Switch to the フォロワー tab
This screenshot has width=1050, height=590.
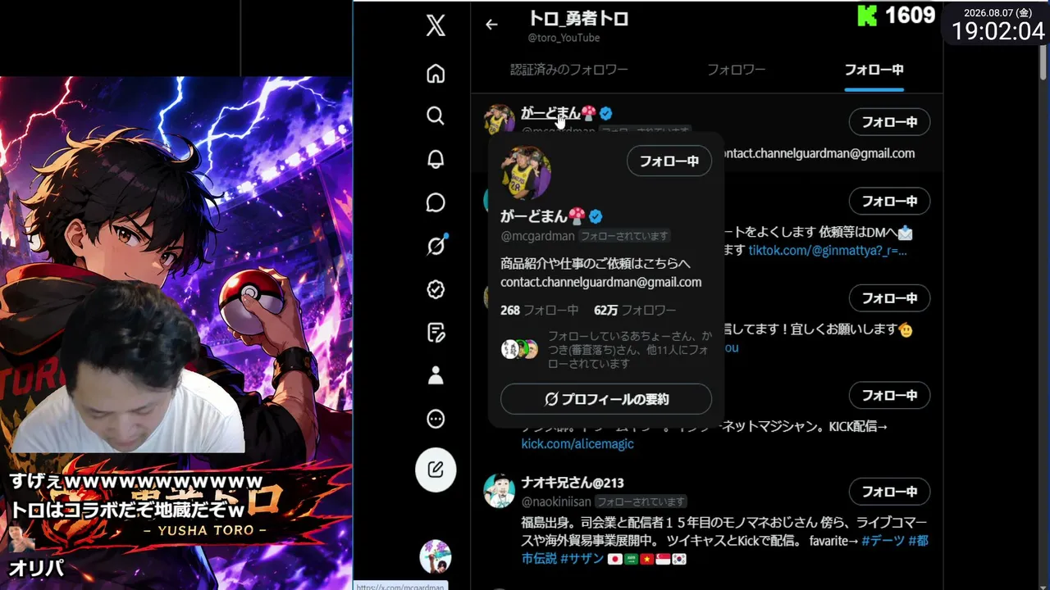click(737, 70)
